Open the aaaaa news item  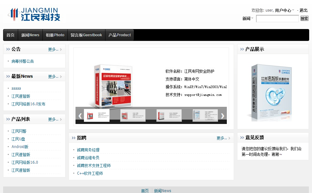point(16,88)
